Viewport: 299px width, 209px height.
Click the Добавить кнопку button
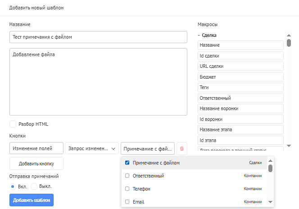click(36, 164)
